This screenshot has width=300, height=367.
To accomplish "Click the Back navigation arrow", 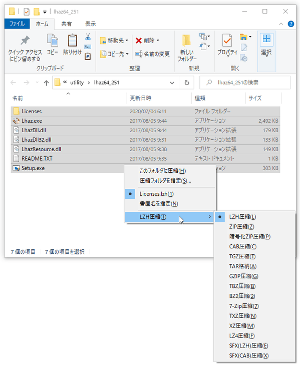I will (x=13, y=83).
